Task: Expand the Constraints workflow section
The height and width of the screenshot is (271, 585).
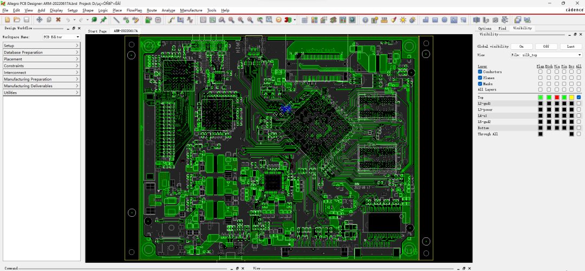Action: (x=41, y=66)
